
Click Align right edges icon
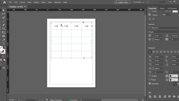point(165,97)
